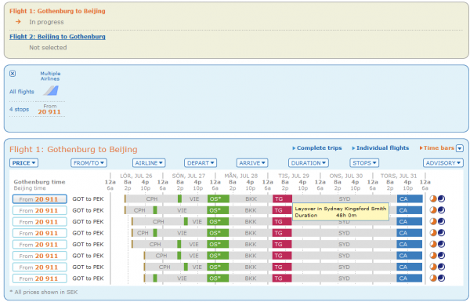The width and height of the screenshot is (470, 302).
Task: Sort results with the PRICE dropdown
Action: pyautogui.click(x=23, y=163)
